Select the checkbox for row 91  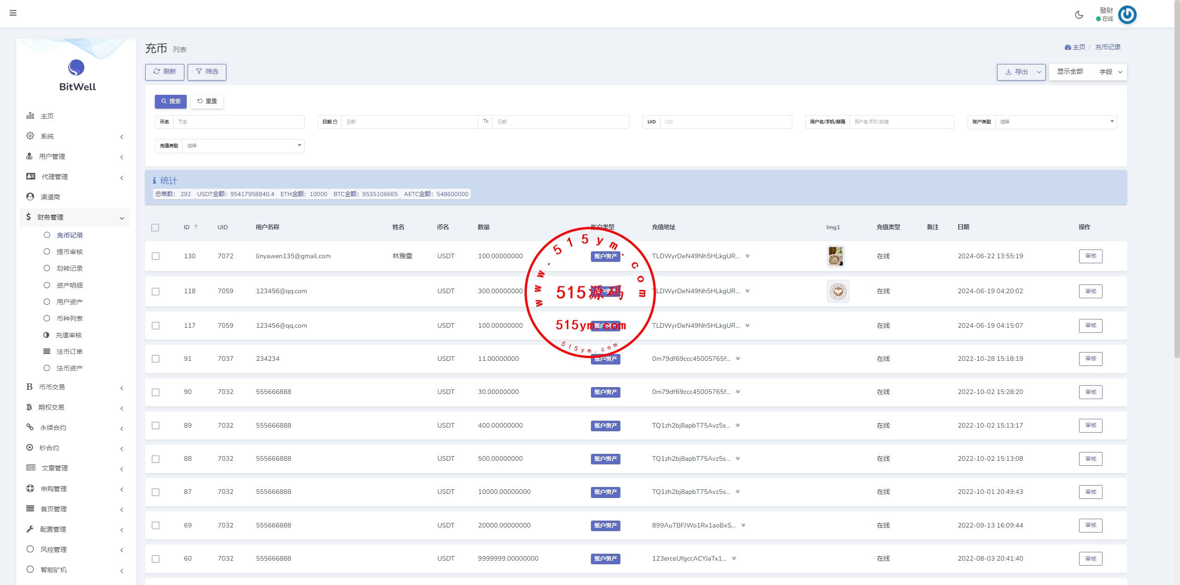click(x=156, y=359)
